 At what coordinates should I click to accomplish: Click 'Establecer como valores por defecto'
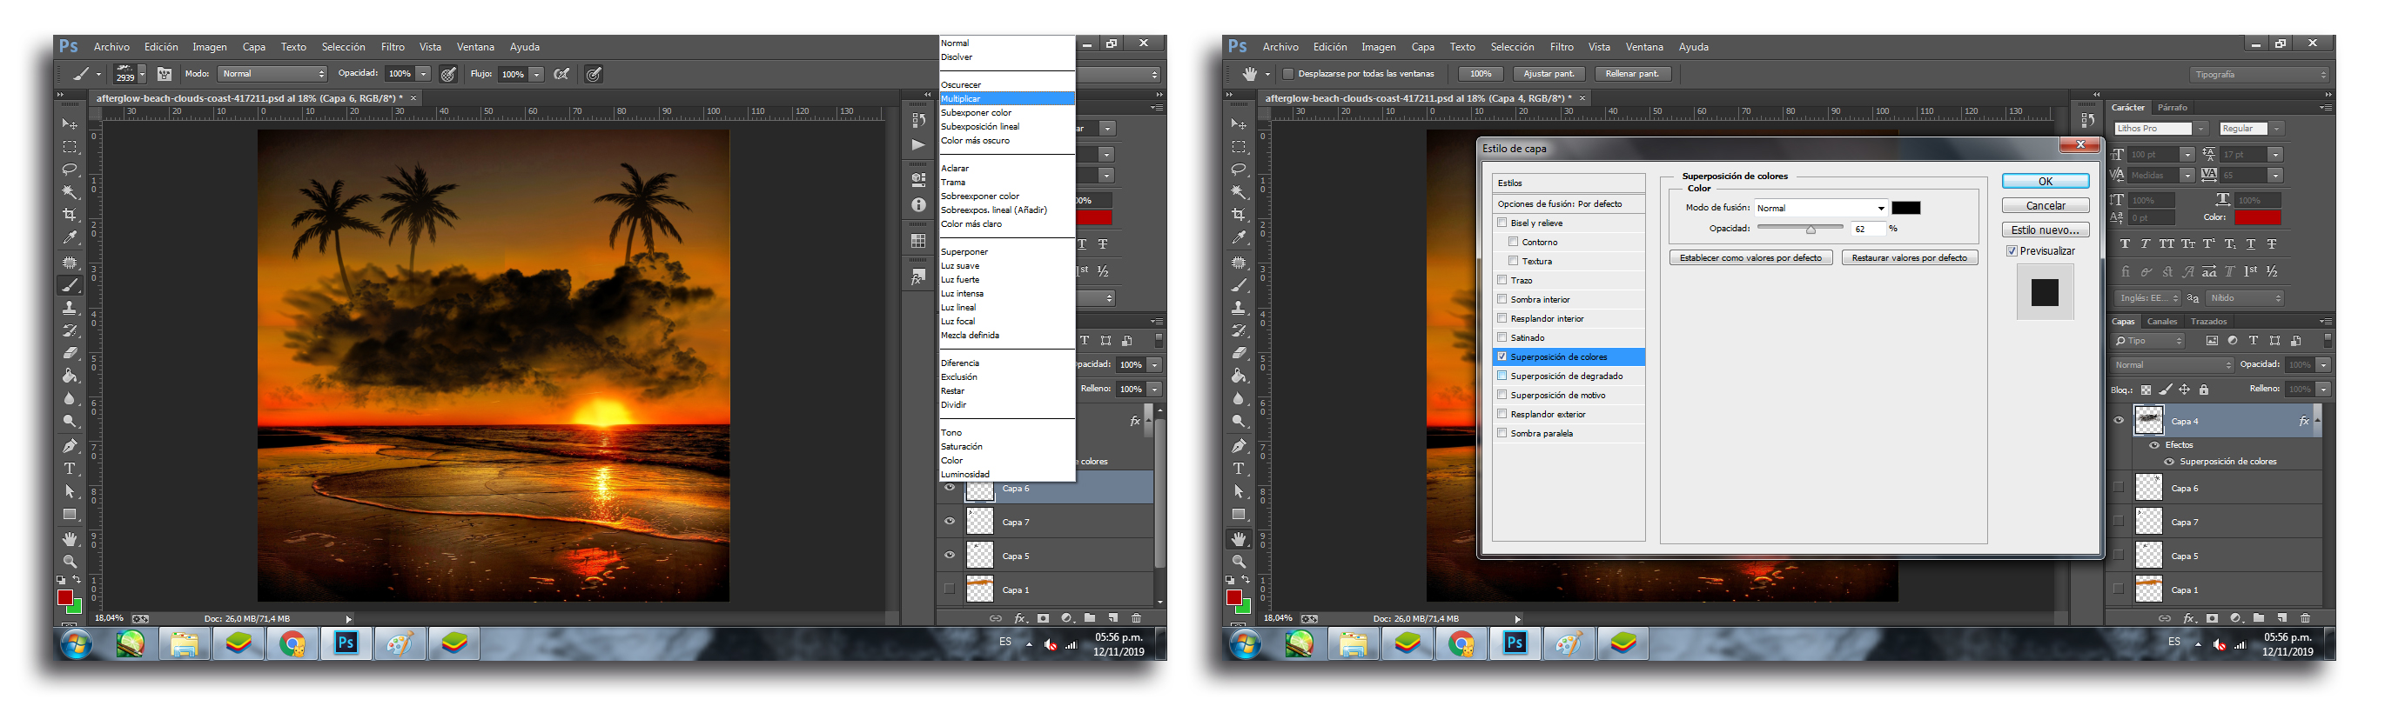(x=1750, y=258)
